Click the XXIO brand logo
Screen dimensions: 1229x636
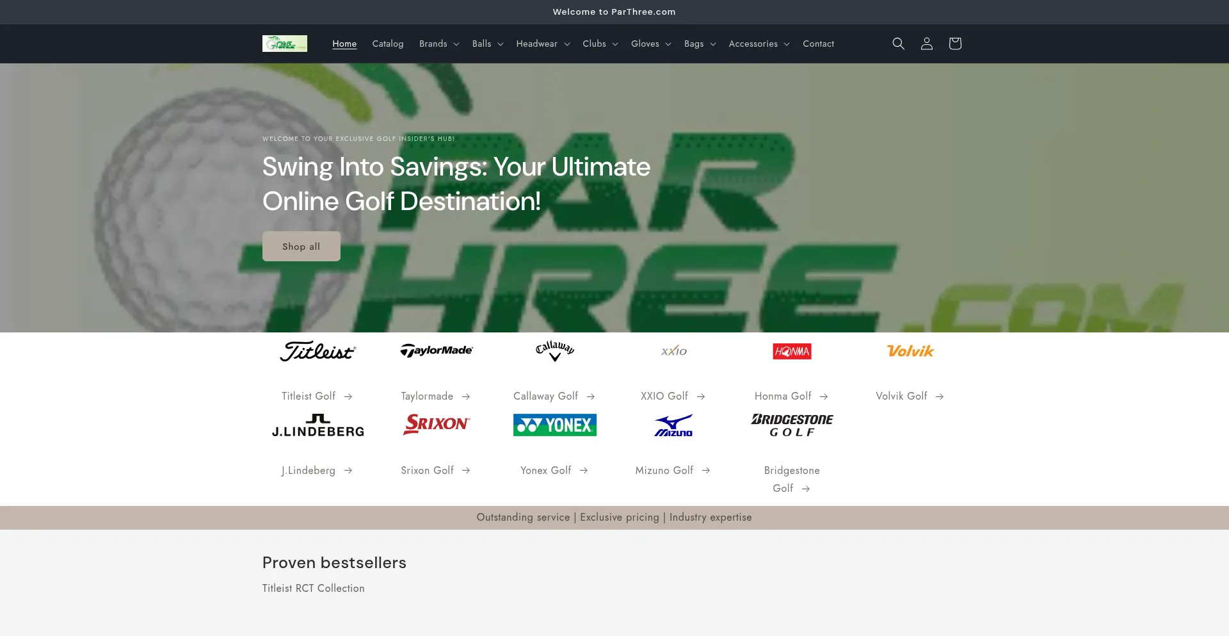pyautogui.click(x=673, y=351)
